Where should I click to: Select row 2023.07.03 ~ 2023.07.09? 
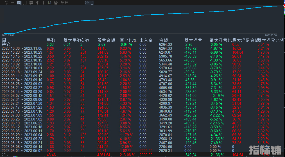(x=22, y=115)
